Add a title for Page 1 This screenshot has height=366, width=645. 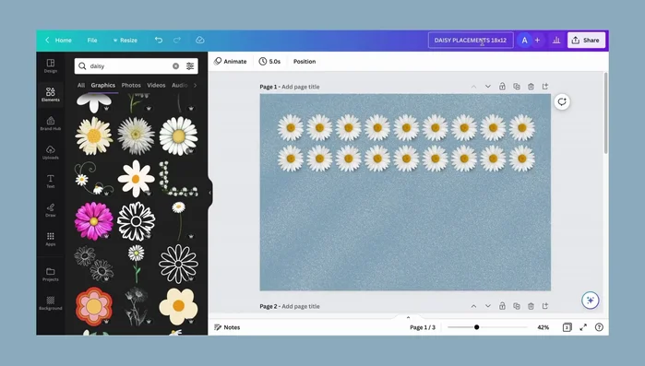(x=300, y=87)
